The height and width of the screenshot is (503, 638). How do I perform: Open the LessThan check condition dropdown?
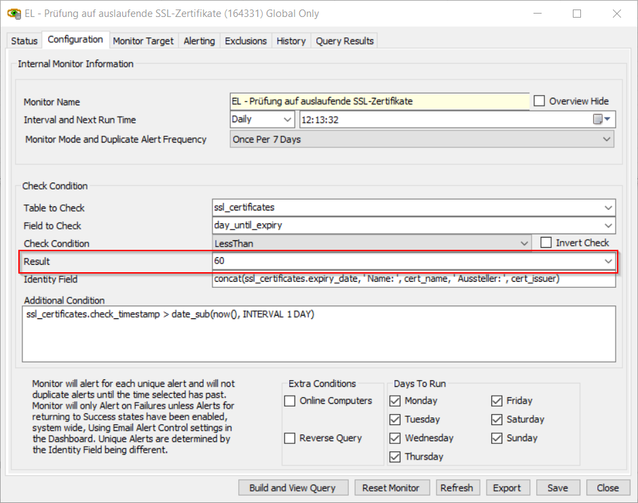pyautogui.click(x=524, y=243)
